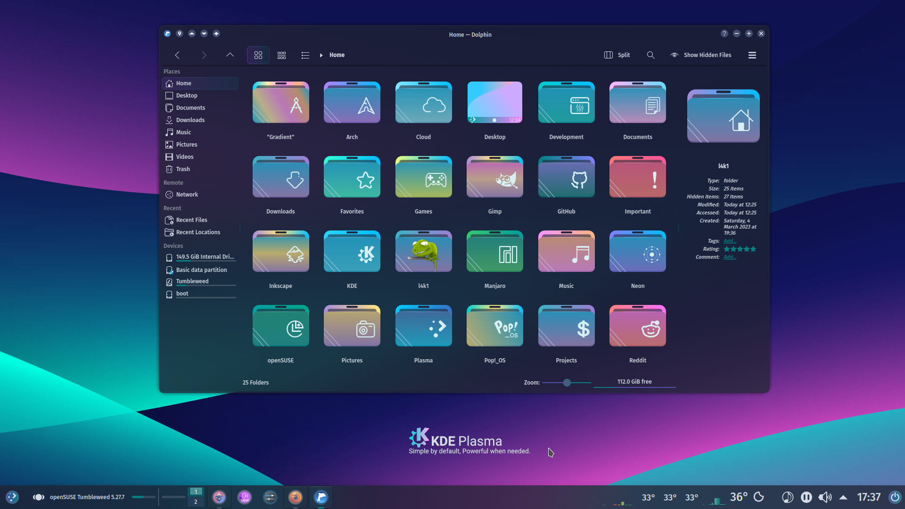The image size is (905, 509).
Task: Select the Favorites star folder
Action: pyautogui.click(x=352, y=177)
